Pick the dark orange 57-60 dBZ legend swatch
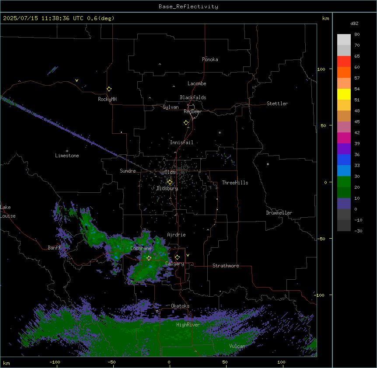Image resolution: width=377 pixels, height=368 pixels. point(344,72)
